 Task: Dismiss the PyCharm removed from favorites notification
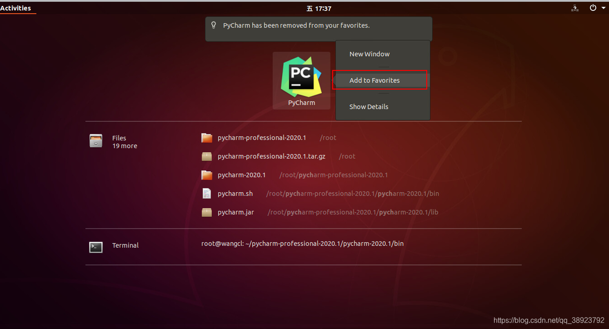click(319, 29)
